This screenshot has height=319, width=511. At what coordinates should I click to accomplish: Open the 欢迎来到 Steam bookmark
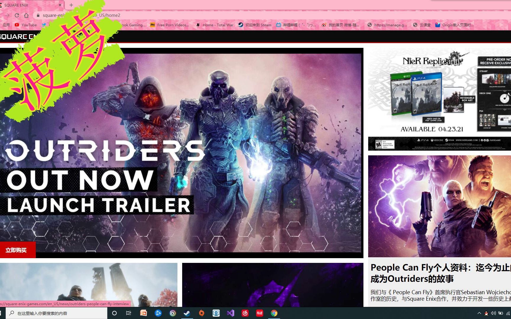click(255, 25)
